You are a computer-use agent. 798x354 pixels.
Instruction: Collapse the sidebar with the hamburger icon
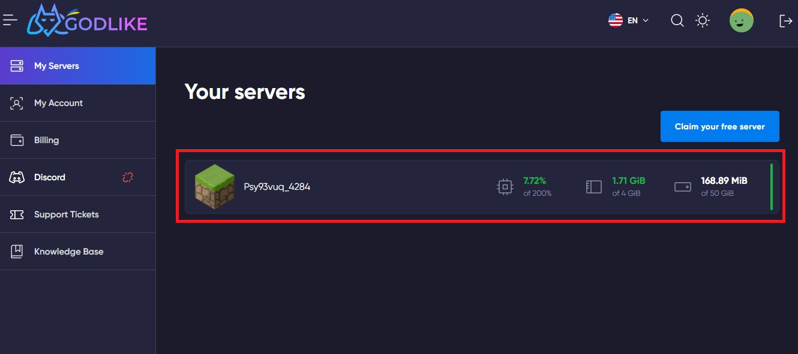(10, 20)
